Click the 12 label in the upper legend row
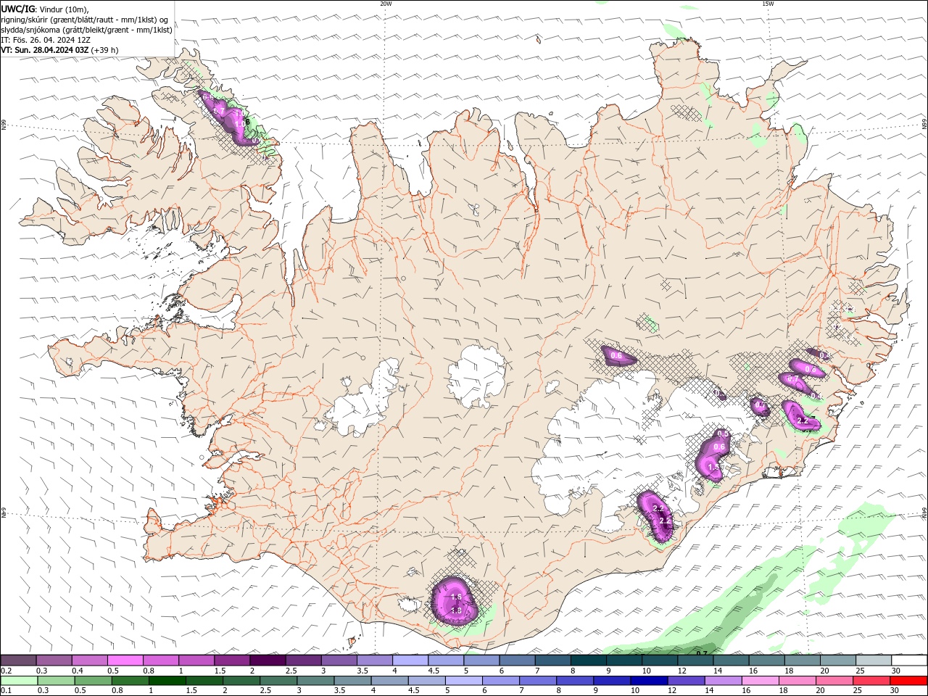928x696 pixels. pyautogui.click(x=682, y=671)
